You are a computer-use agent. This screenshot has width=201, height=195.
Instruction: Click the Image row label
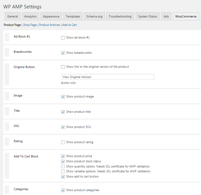[x=18, y=96]
